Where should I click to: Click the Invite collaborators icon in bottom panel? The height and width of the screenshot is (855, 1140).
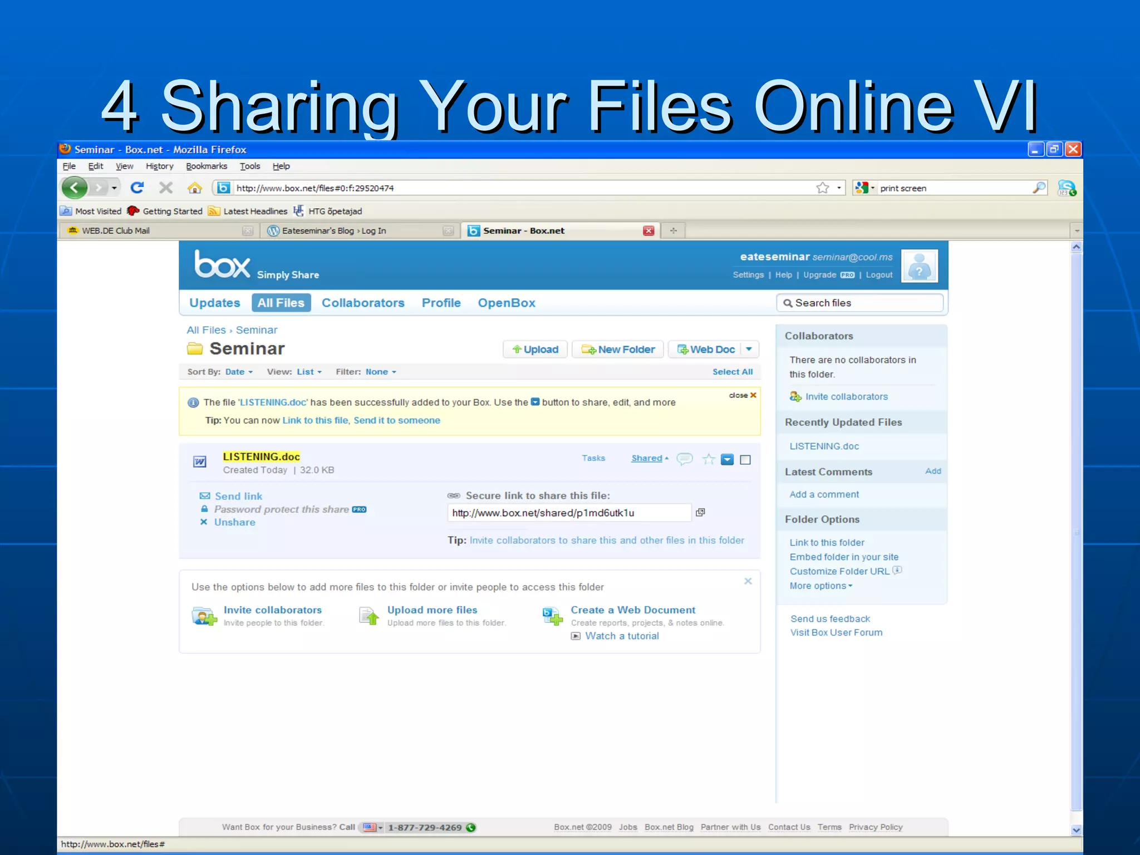(204, 616)
